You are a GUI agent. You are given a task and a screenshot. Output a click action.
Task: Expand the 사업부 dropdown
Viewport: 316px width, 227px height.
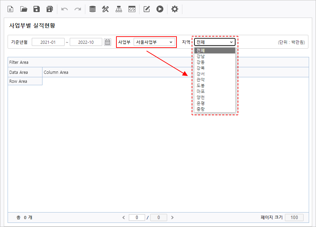click(154, 42)
